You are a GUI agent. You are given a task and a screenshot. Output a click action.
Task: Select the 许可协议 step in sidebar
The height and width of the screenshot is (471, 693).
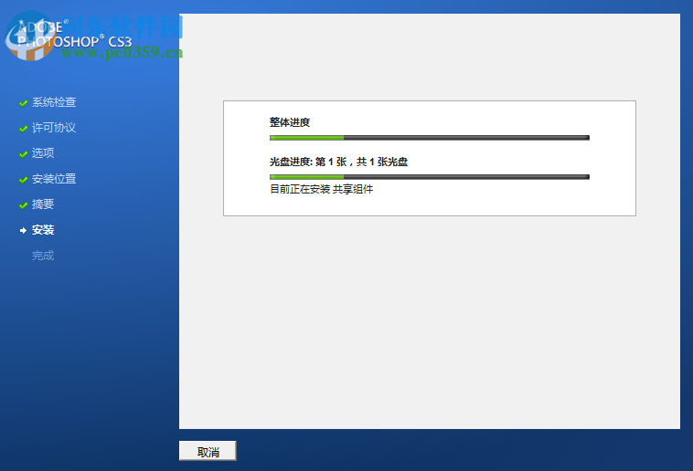click(54, 128)
